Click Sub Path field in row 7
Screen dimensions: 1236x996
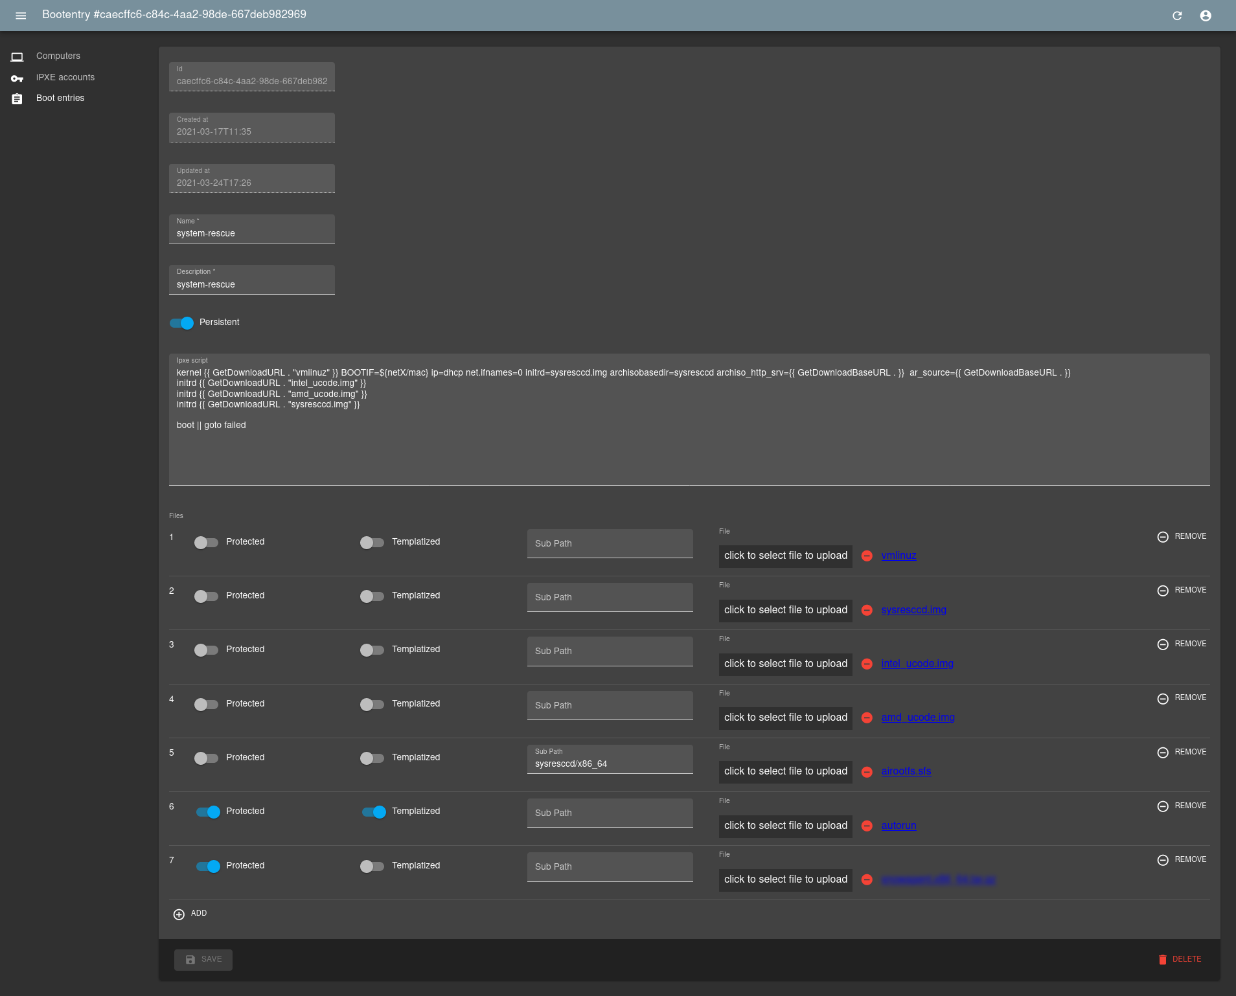click(x=610, y=867)
